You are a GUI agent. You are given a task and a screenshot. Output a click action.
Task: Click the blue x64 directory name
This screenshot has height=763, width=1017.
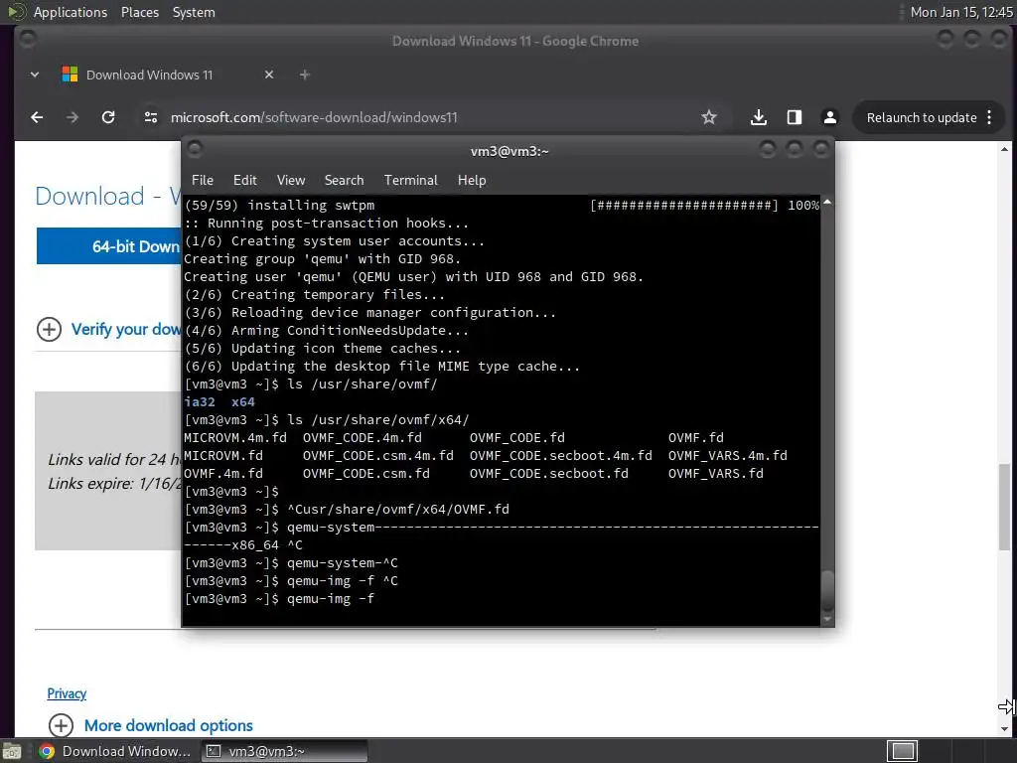pos(243,402)
